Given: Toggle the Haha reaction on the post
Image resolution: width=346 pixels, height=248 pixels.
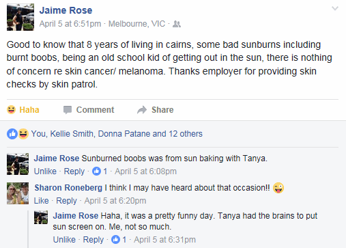Looking at the screenshot, I should coord(23,110).
